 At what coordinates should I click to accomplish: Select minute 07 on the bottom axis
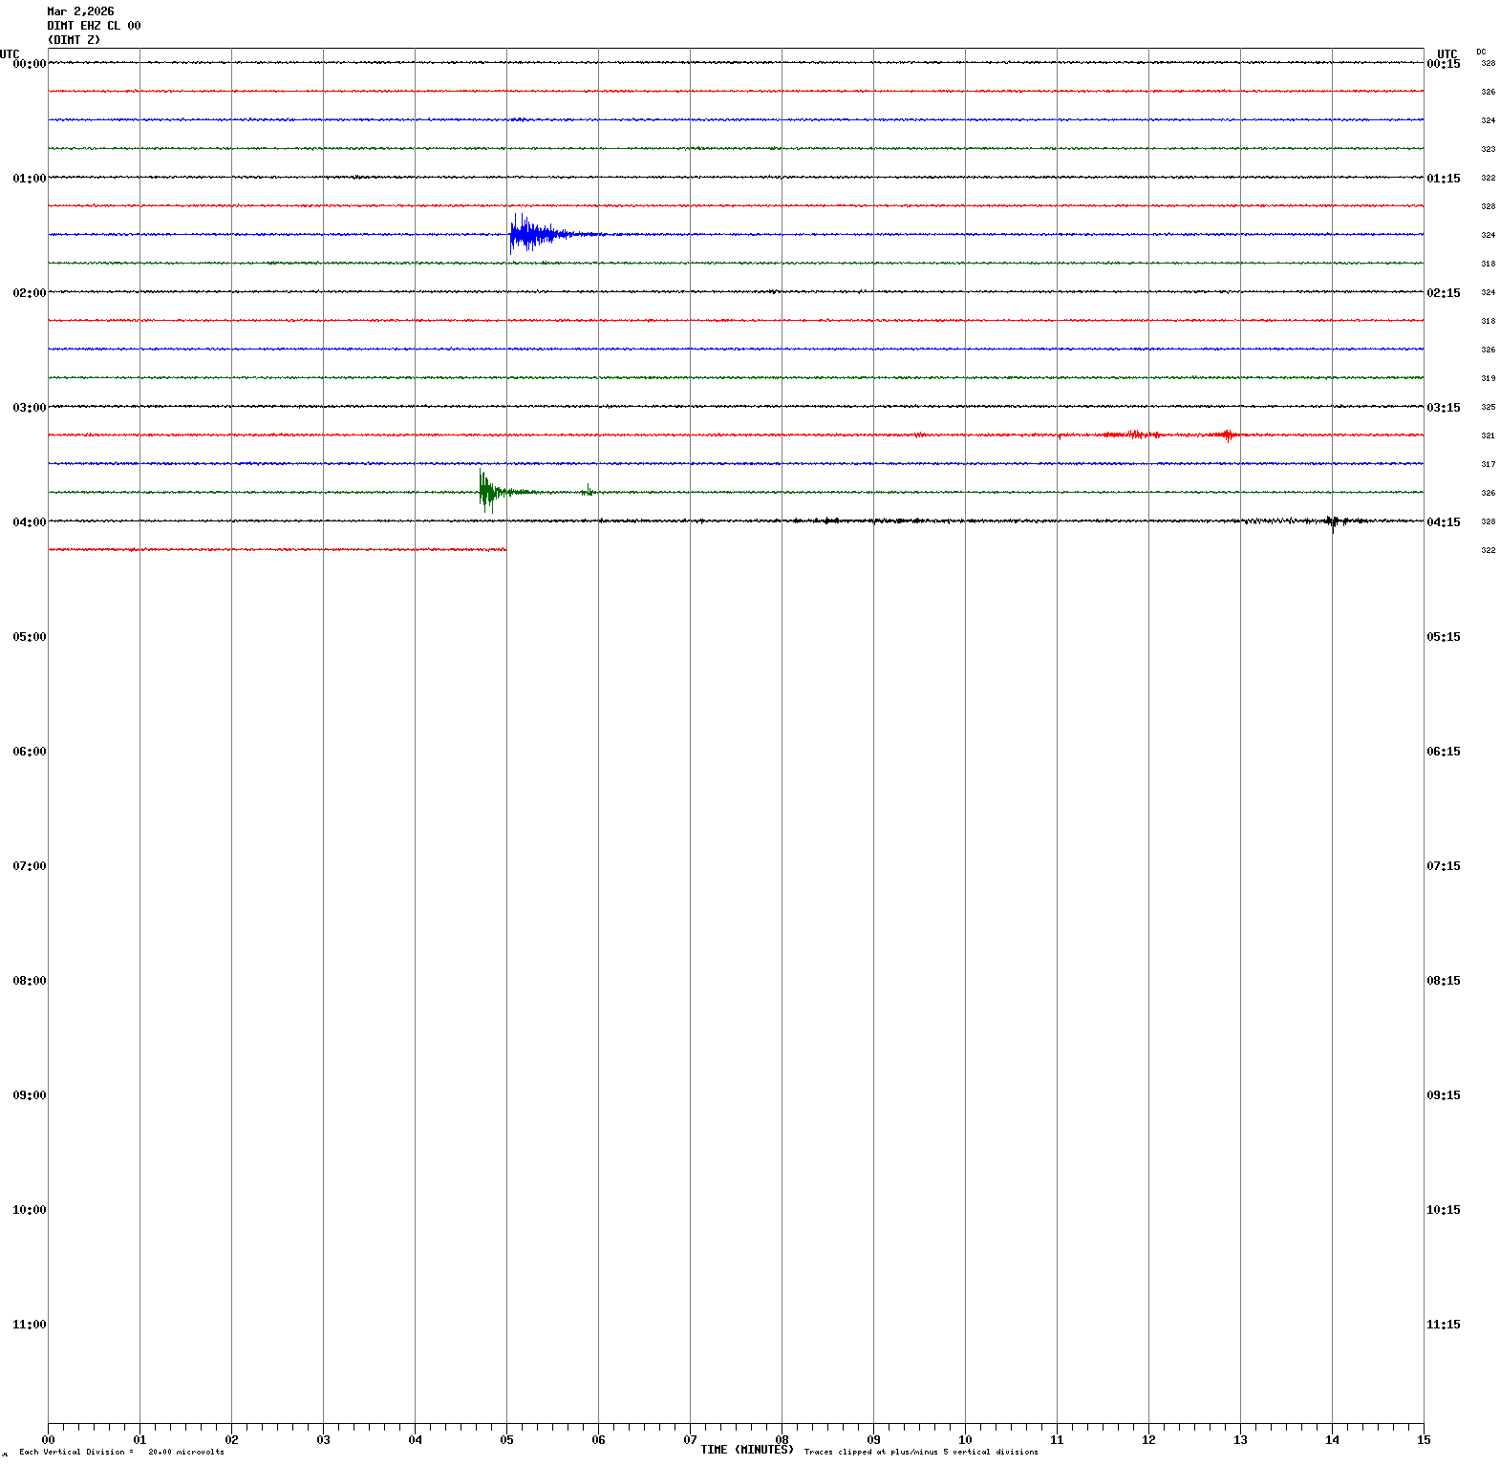click(x=690, y=1440)
